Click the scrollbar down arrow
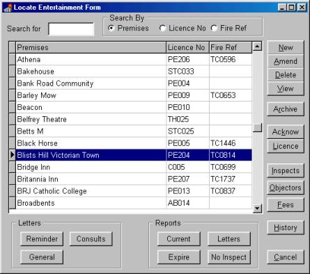This screenshot has width=310, height=274. click(x=257, y=208)
